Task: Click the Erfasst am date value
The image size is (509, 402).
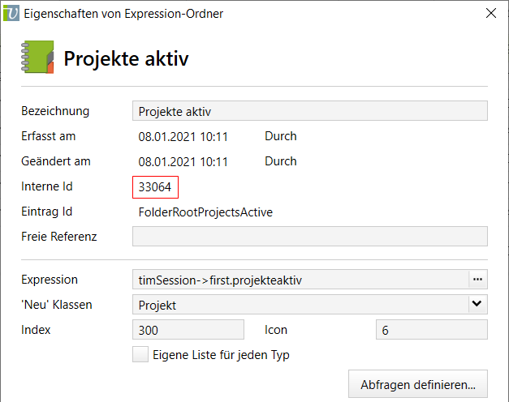Action: point(183,137)
